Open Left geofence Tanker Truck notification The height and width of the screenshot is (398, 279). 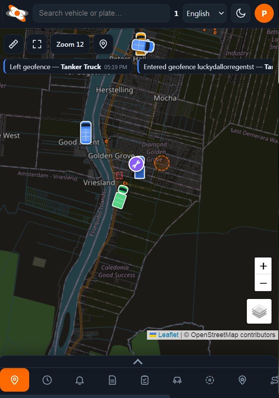tap(68, 67)
